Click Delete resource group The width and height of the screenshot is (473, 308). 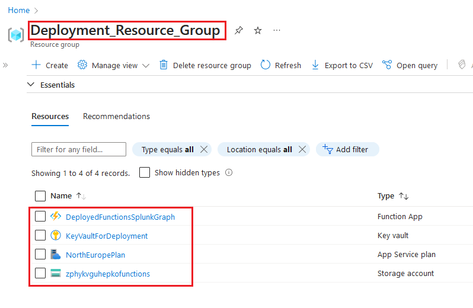point(205,65)
